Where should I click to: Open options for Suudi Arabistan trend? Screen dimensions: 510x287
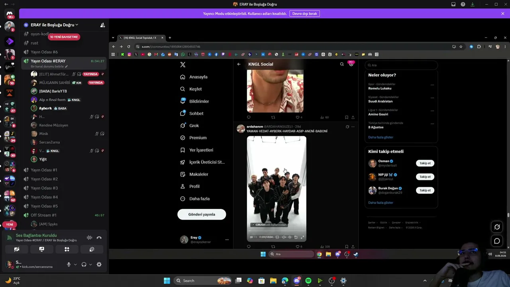432,98
